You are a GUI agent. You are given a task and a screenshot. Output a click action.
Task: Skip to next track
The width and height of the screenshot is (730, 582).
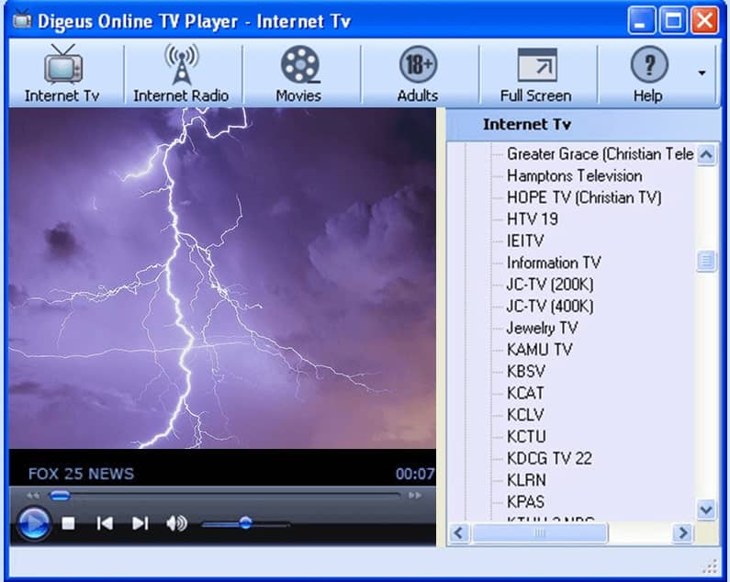click(x=140, y=523)
